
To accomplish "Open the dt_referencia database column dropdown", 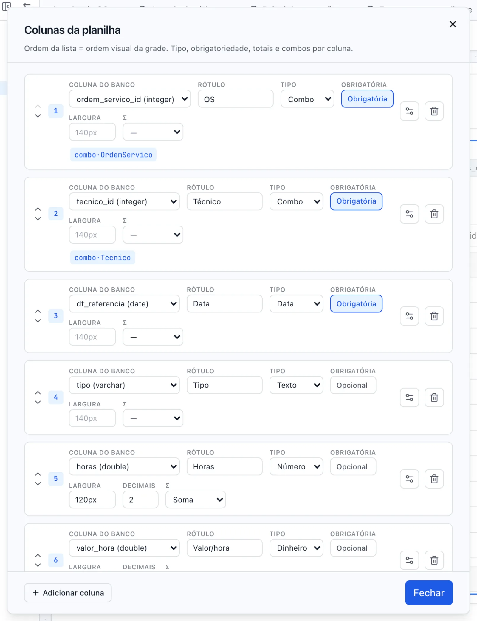I will [x=124, y=304].
